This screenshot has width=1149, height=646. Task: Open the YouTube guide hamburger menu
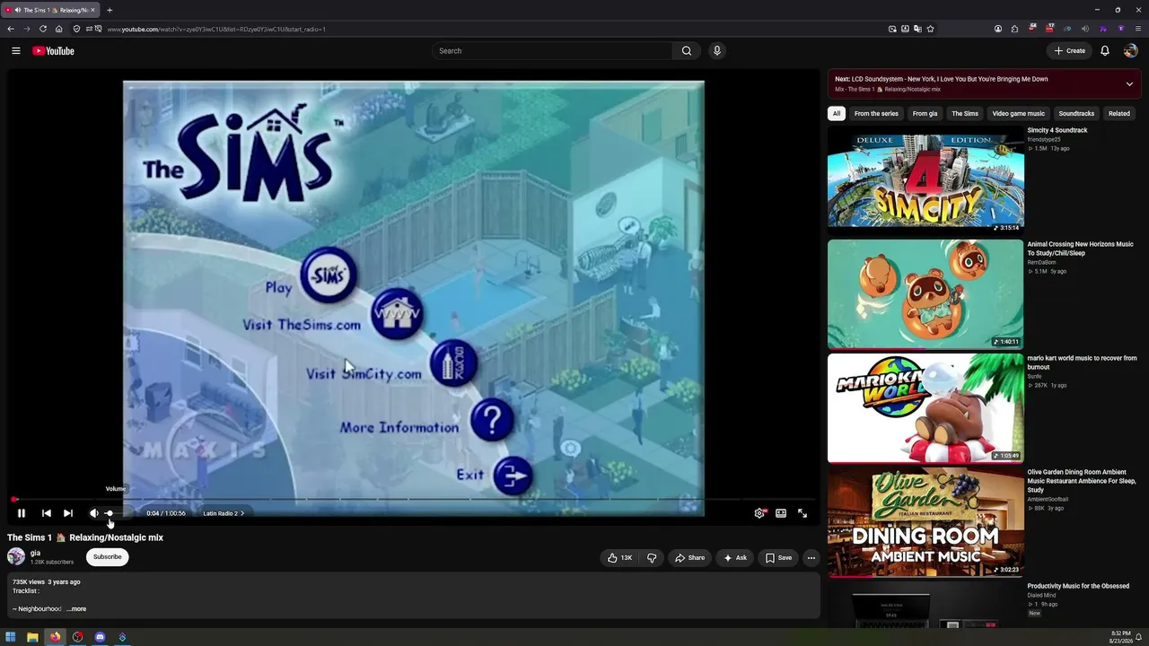[16, 51]
